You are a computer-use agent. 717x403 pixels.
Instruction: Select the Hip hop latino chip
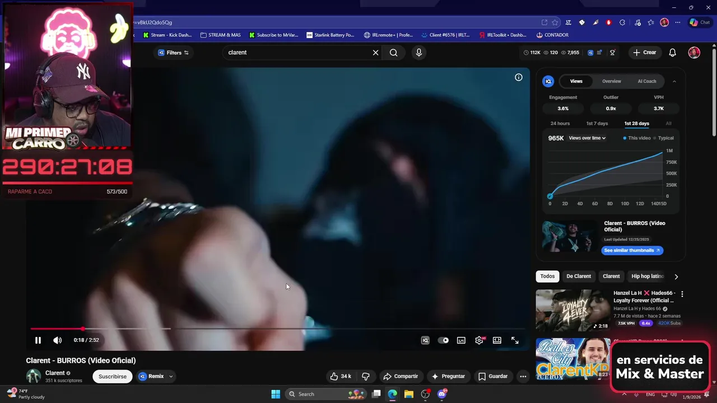click(x=648, y=277)
